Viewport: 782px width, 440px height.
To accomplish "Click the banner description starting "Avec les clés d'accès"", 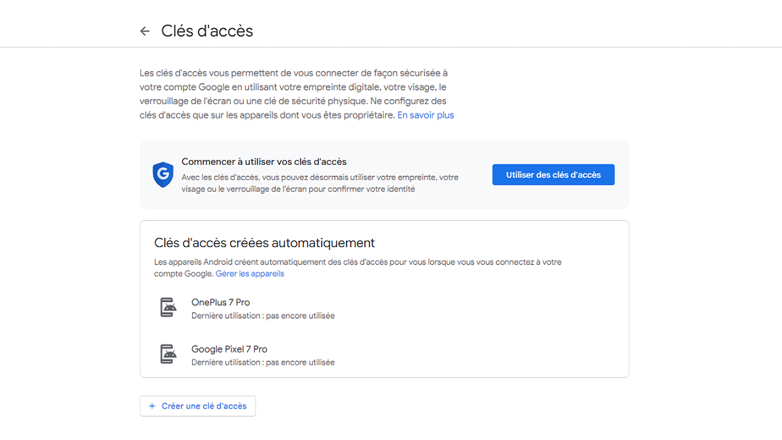I will click(x=319, y=183).
